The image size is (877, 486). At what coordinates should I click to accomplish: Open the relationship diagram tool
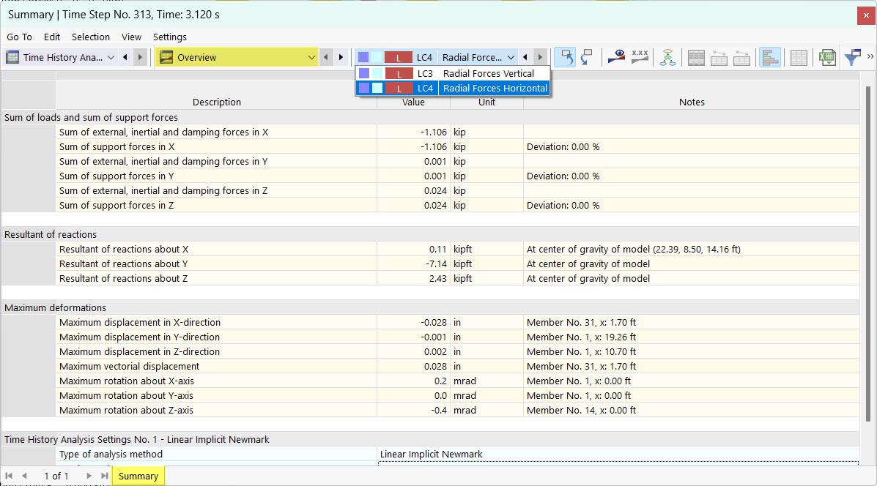[x=668, y=56]
